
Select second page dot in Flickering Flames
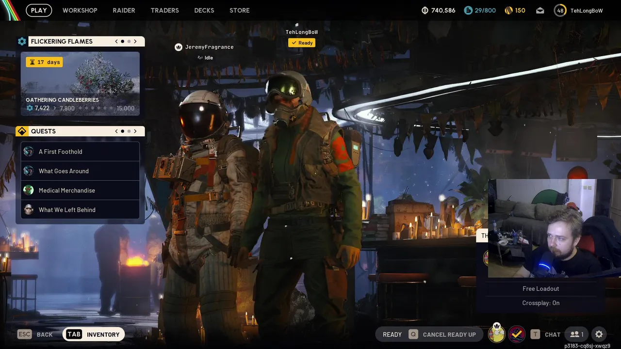point(129,42)
